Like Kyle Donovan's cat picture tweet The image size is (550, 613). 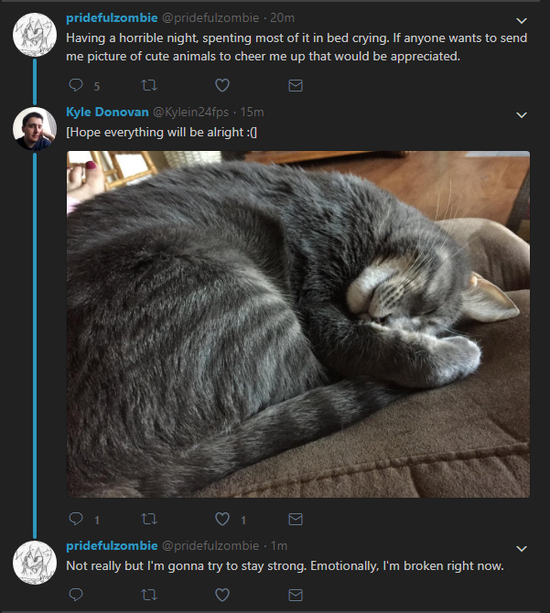pyautogui.click(x=222, y=519)
